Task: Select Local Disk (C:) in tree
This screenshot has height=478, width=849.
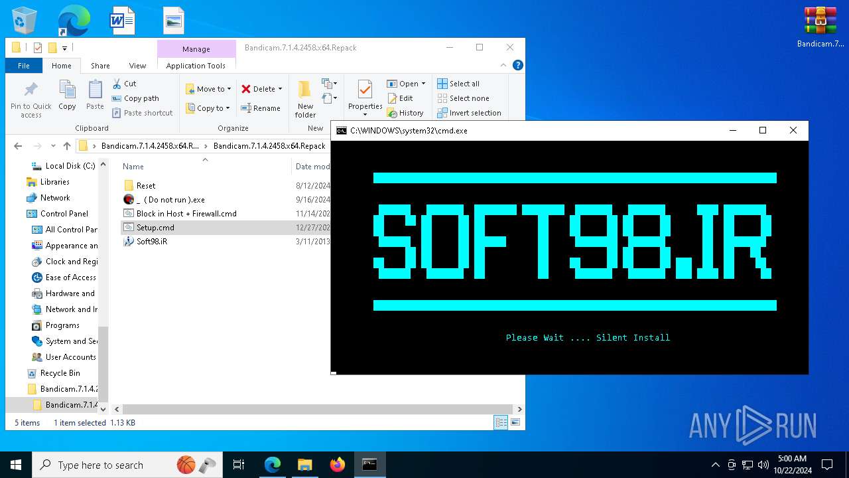Action: pyautogui.click(x=64, y=166)
